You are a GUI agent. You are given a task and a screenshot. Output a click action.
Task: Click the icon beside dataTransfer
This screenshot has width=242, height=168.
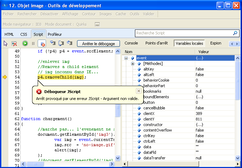139,158
